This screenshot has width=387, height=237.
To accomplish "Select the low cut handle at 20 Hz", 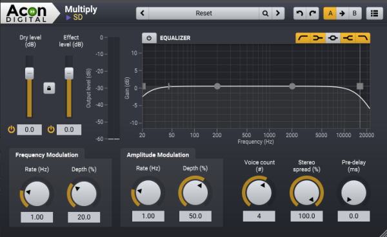I will (144, 86).
